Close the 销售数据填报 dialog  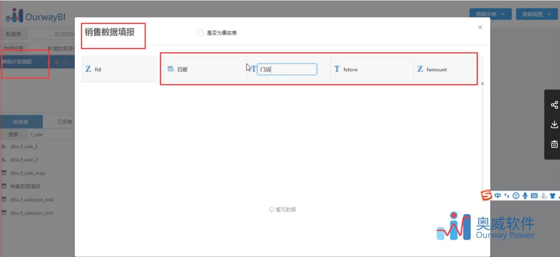[x=480, y=27]
